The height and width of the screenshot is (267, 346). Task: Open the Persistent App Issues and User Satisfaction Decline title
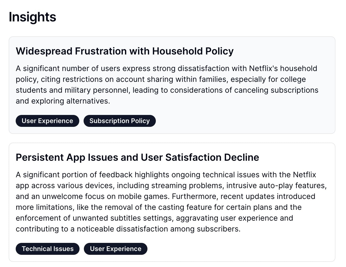pos(137,157)
